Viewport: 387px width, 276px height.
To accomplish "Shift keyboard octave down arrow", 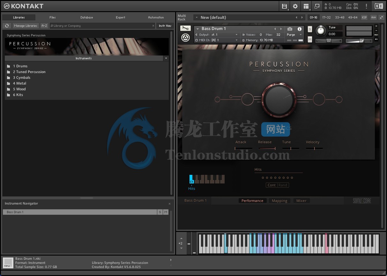I will pyautogui.click(x=181, y=248).
